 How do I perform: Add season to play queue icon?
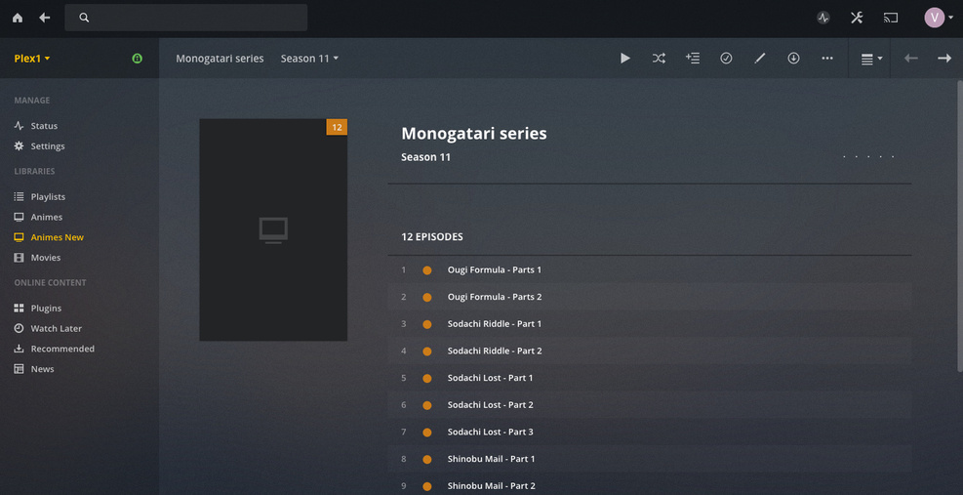tap(693, 59)
